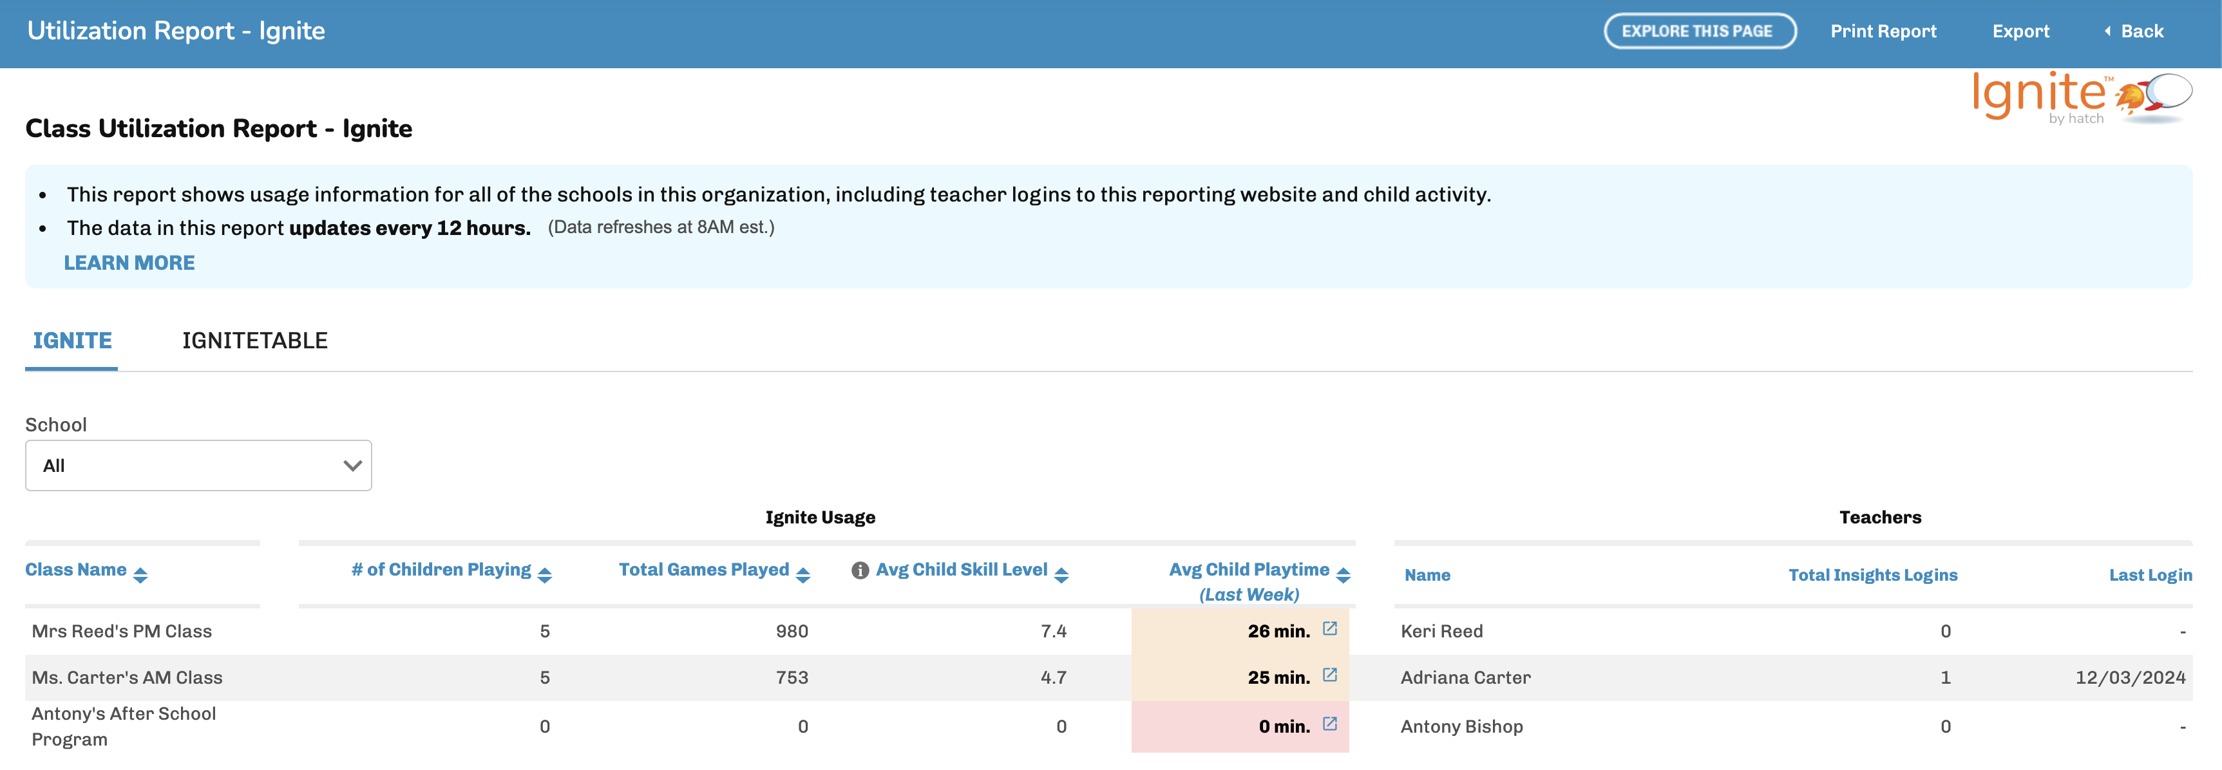The image size is (2222, 770).
Task: Sort by Avg Child Playtime header
Action: coord(1249,570)
